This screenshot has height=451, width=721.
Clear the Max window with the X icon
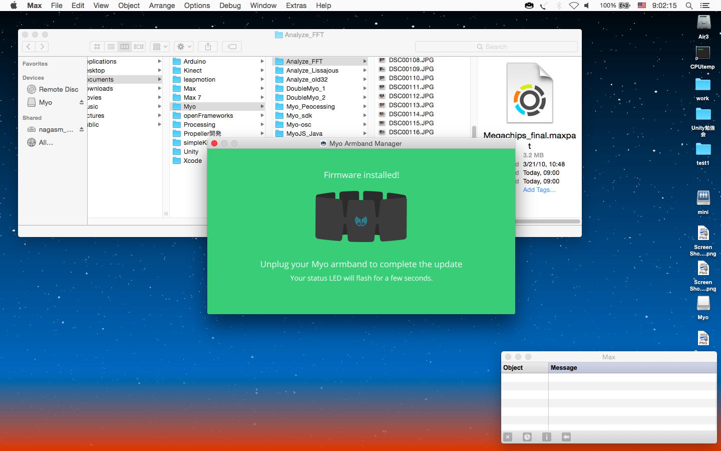(x=508, y=437)
